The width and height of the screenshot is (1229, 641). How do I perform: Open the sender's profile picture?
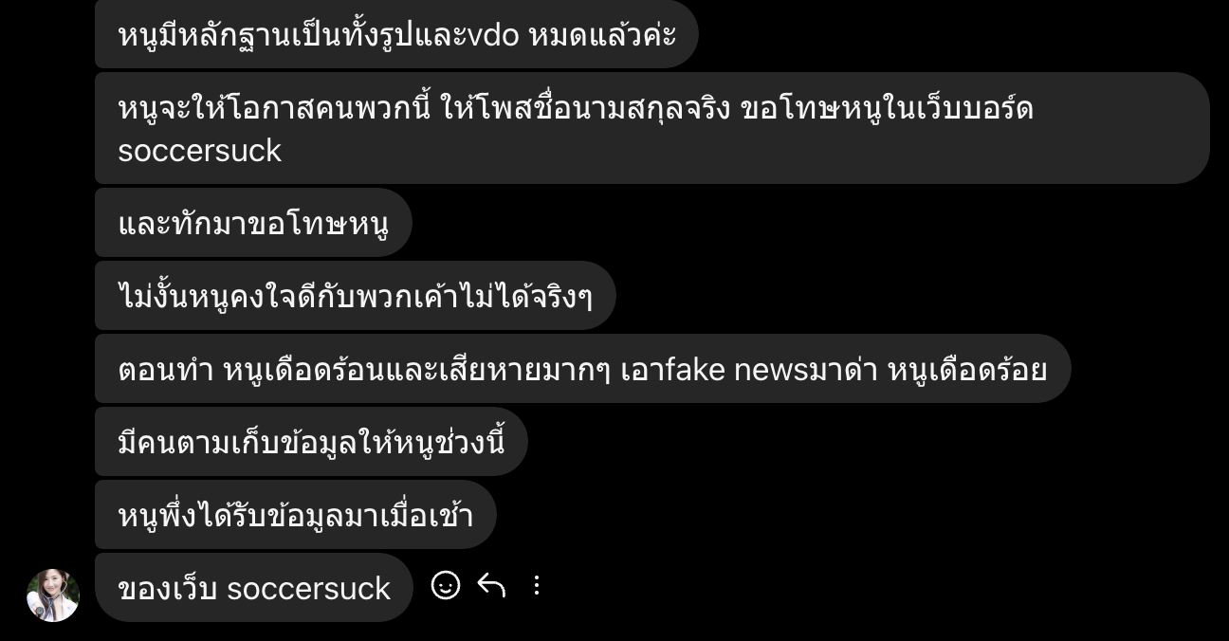coord(53,595)
